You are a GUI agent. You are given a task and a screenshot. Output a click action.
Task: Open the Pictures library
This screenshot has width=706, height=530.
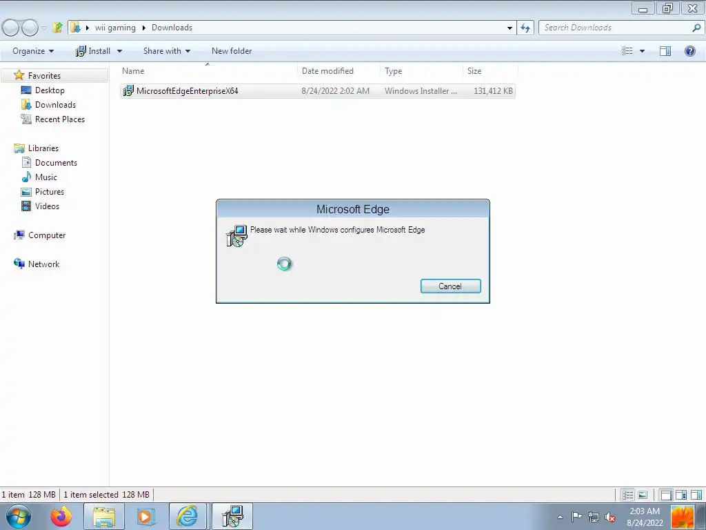50,192
